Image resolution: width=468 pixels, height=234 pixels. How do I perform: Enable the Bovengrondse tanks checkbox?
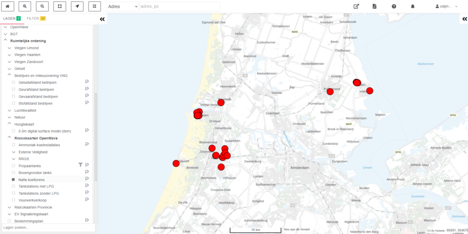13,172
